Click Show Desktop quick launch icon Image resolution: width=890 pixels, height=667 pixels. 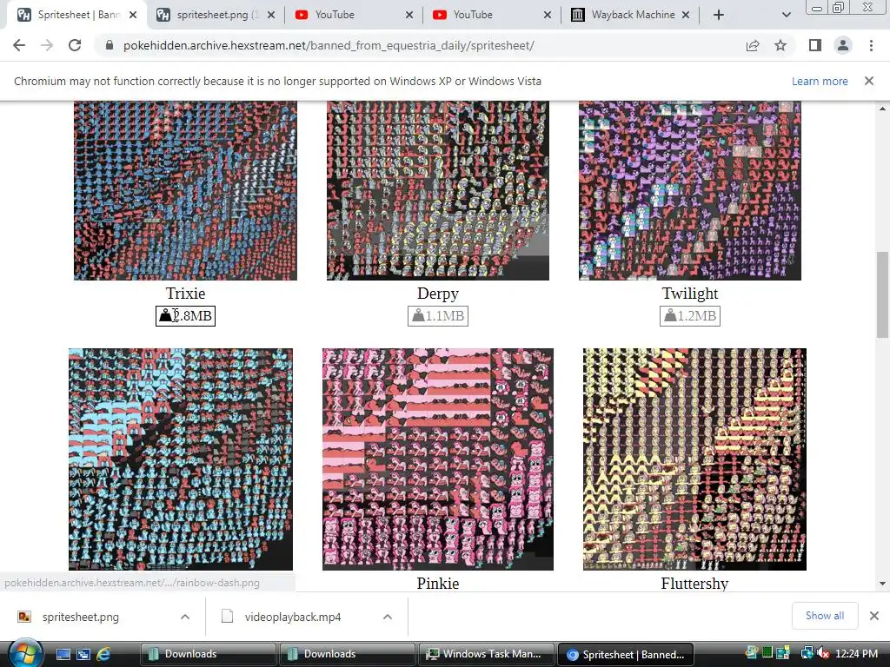[63, 654]
